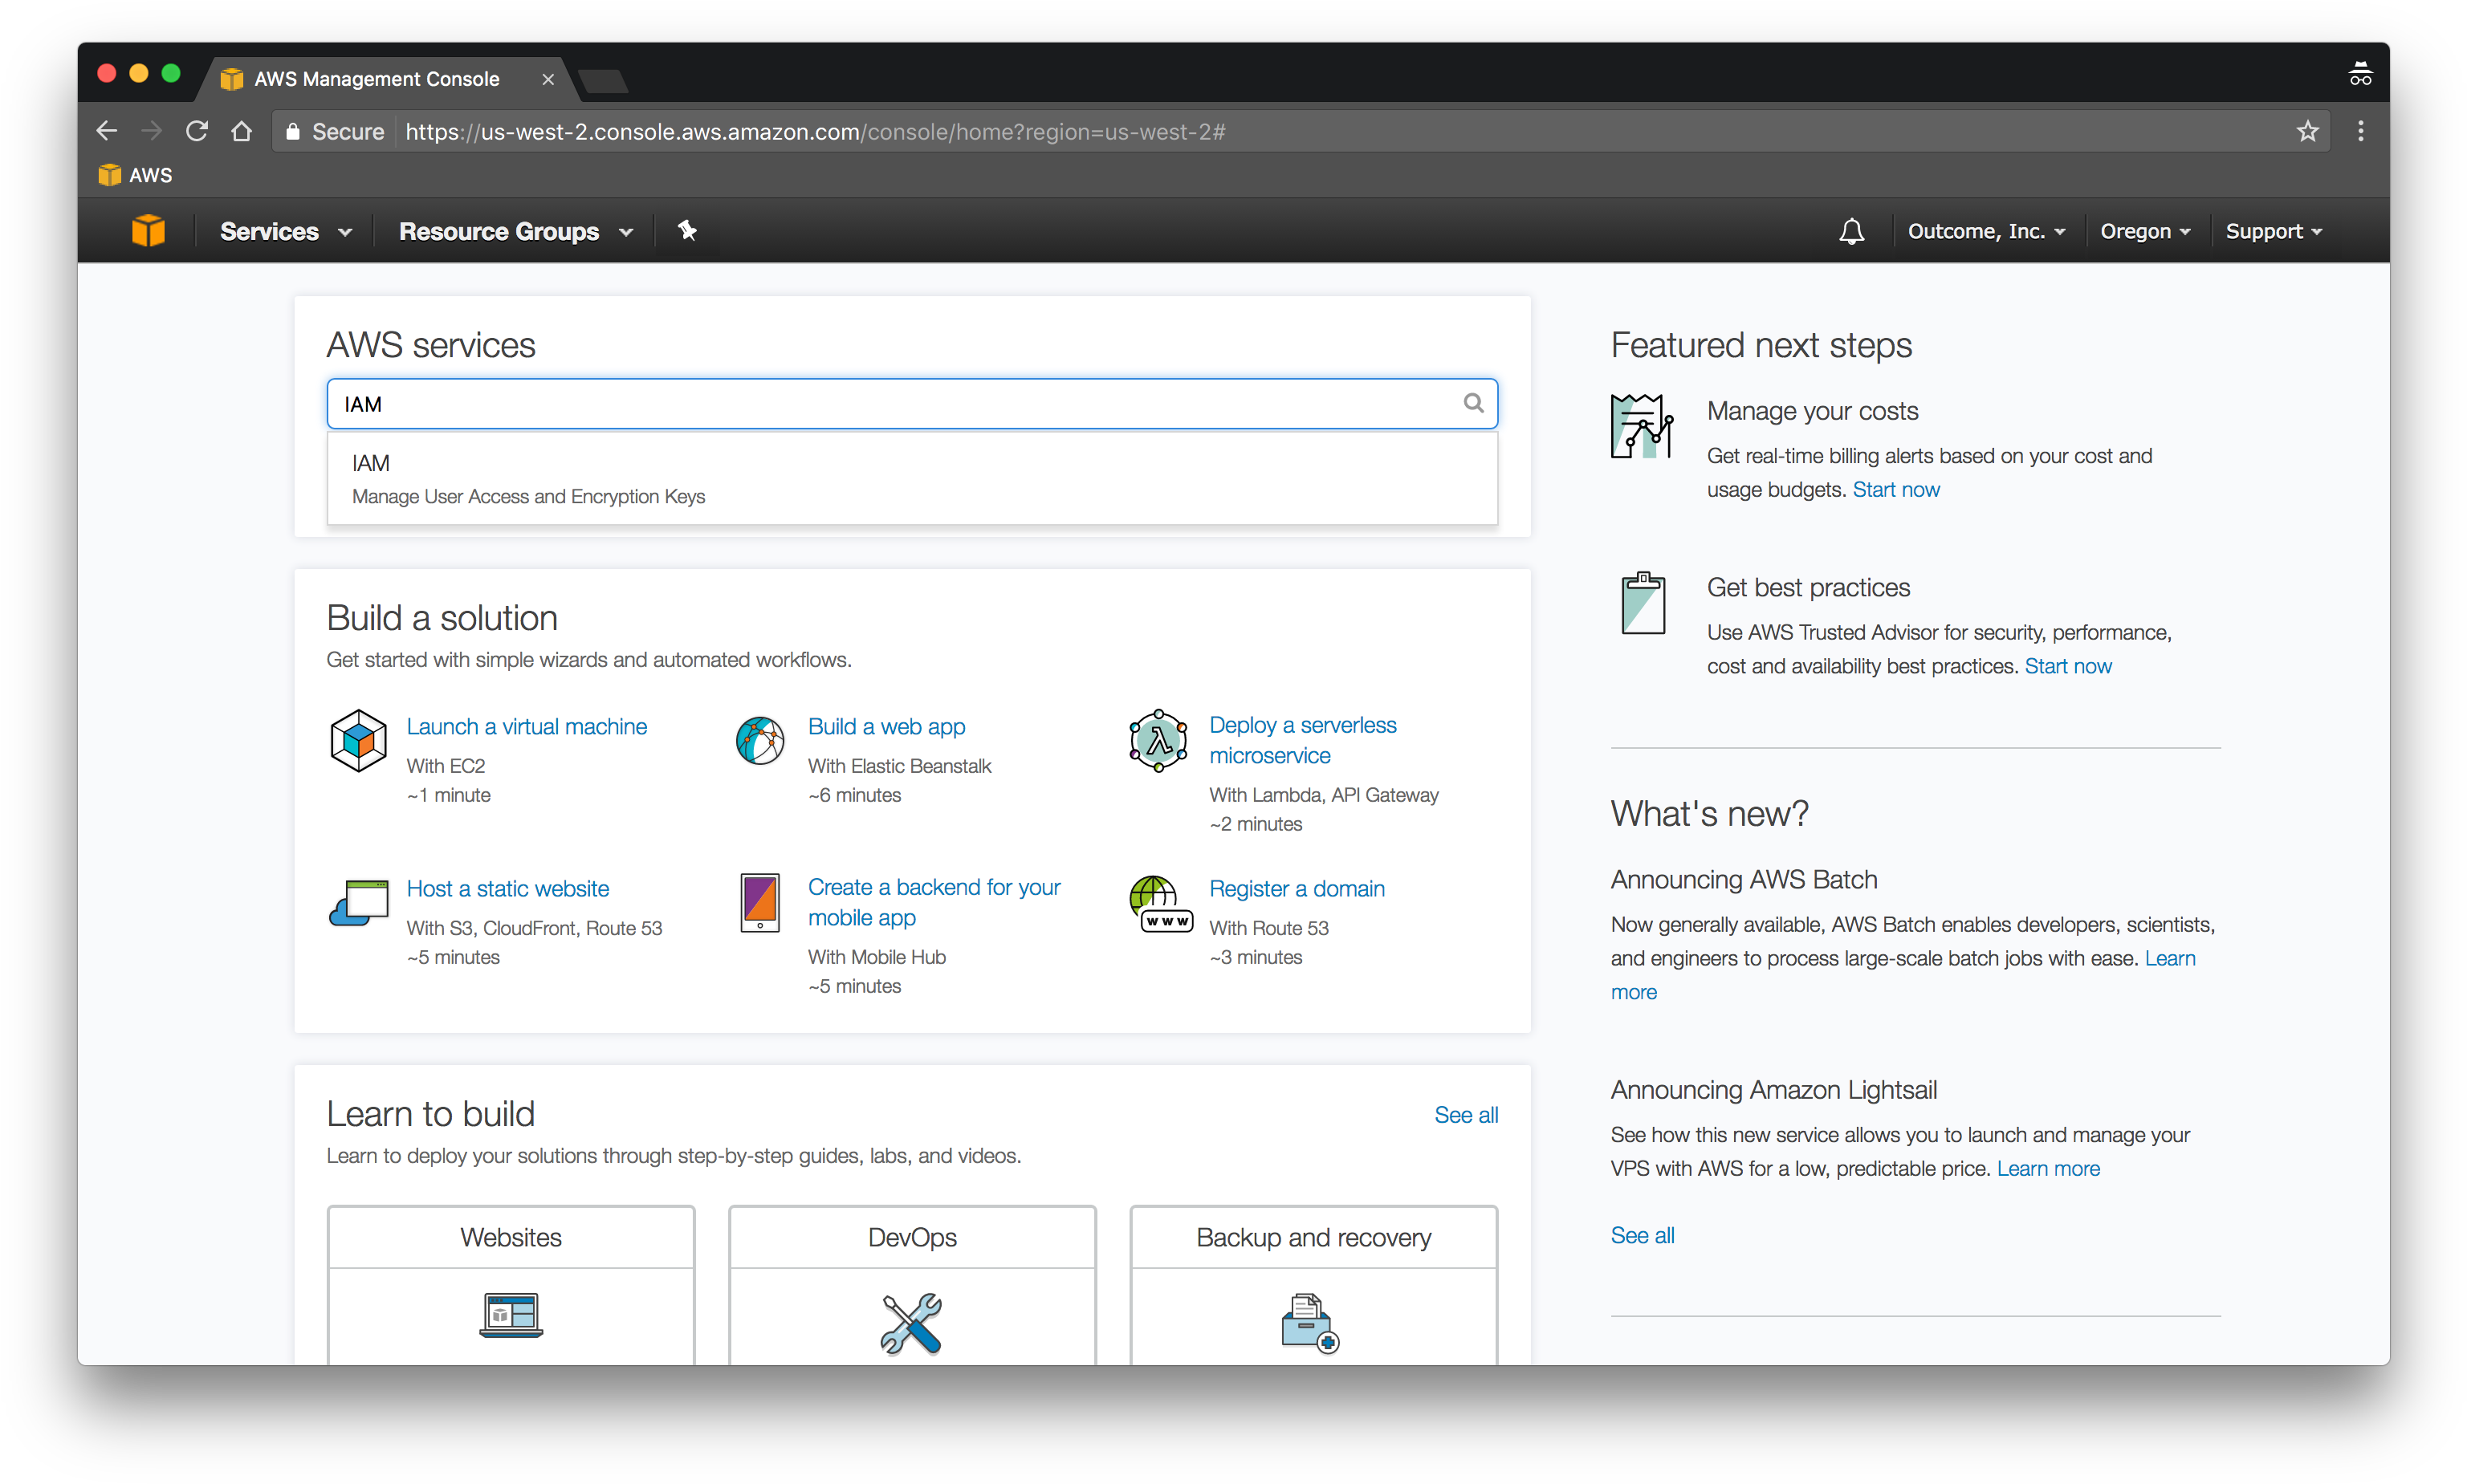Viewport: 2467px width, 1484px height.
Task: Click Start now under Get best practices
Action: (2067, 666)
